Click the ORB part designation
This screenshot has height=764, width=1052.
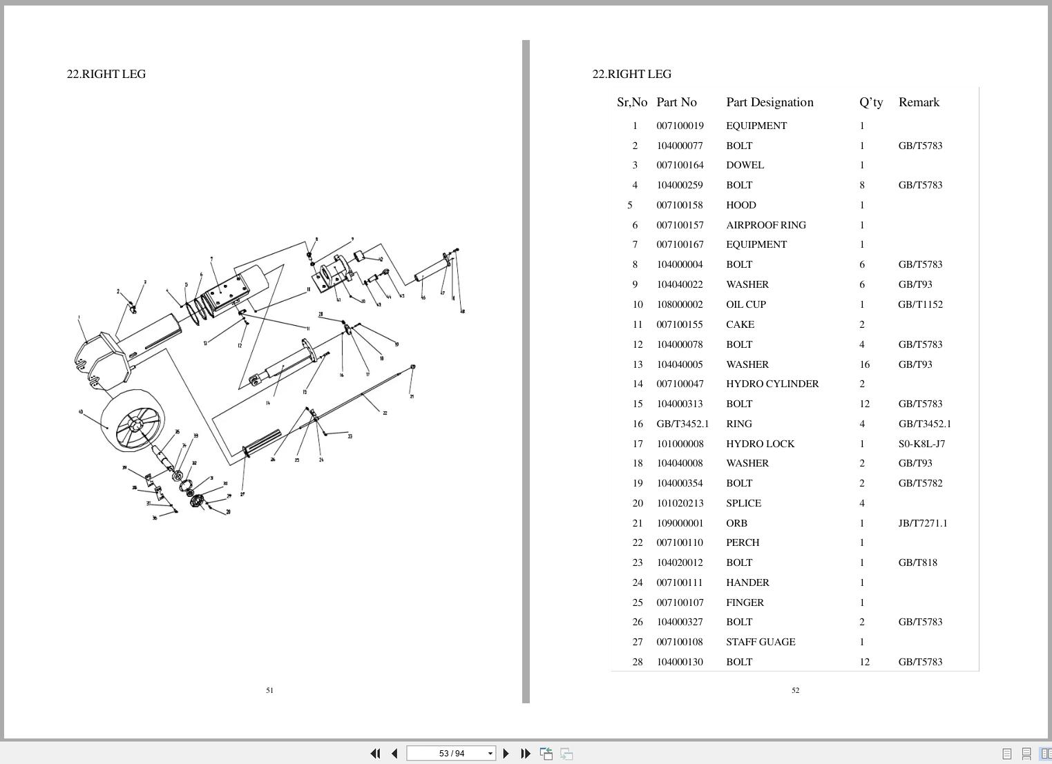pyautogui.click(x=736, y=523)
